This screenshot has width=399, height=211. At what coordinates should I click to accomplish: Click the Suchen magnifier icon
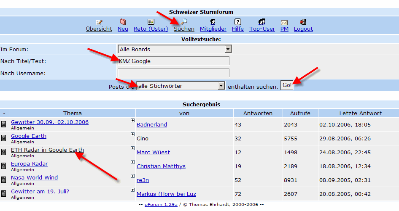coord(184,22)
